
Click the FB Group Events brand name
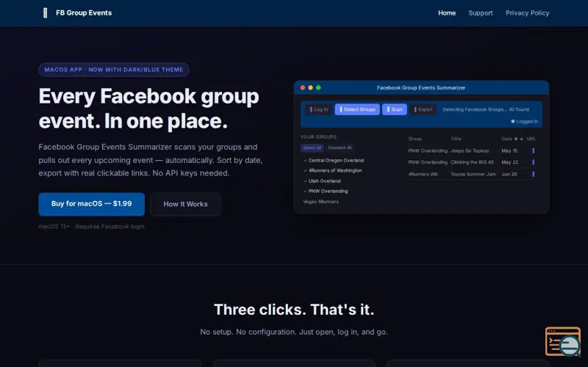pyautogui.click(x=84, y=12)
